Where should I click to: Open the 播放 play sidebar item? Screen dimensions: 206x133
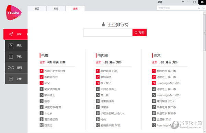(x=16, y=45)
